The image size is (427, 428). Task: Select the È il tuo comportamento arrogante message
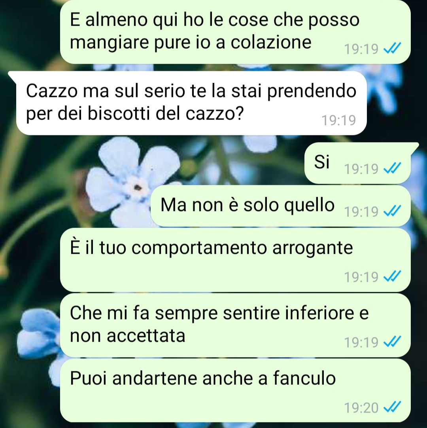point(235,260)
